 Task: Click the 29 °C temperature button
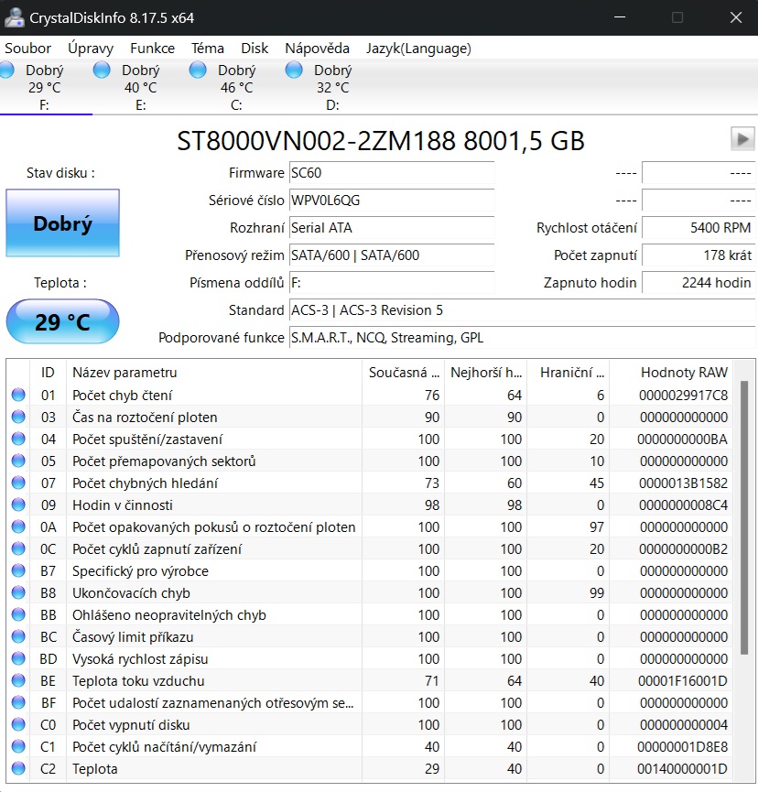pyautogui.click(x=62, y=322)
